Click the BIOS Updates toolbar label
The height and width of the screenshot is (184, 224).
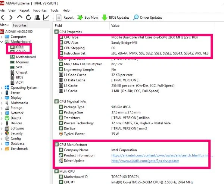click(x=119, y=18)
